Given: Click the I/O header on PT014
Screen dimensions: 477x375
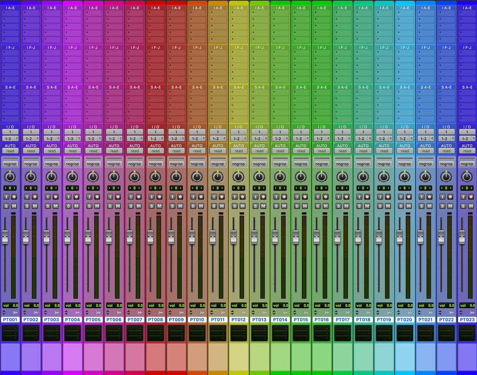Looking at the screenshot, I should (x=280, y=127).
